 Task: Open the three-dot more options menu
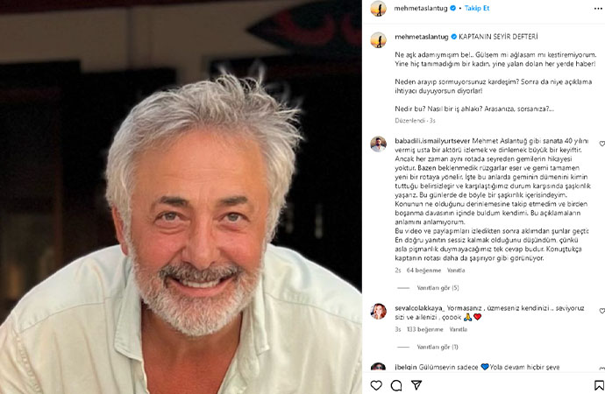pyautogui.click(x=598, y=9)
